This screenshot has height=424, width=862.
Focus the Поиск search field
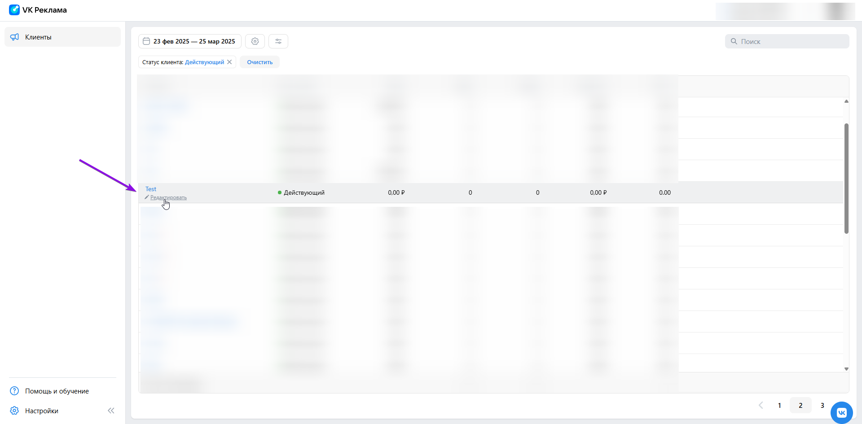pos(787,41)
